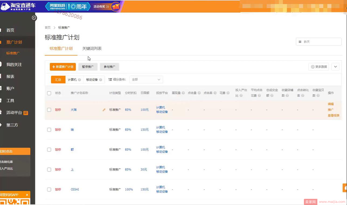This screenshot has width=347, height=205.
Task: Click the help icon beside 投入产出比 column
Action: (x=241, y=96)
